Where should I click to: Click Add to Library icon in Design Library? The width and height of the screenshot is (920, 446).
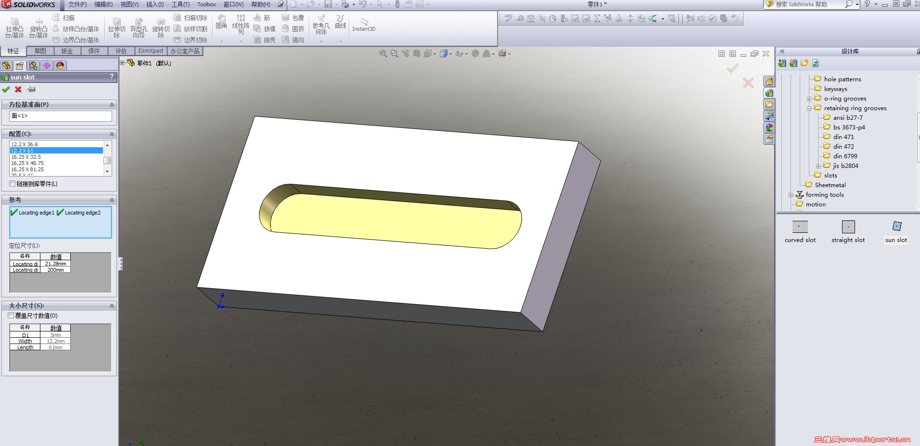point(782,63)
